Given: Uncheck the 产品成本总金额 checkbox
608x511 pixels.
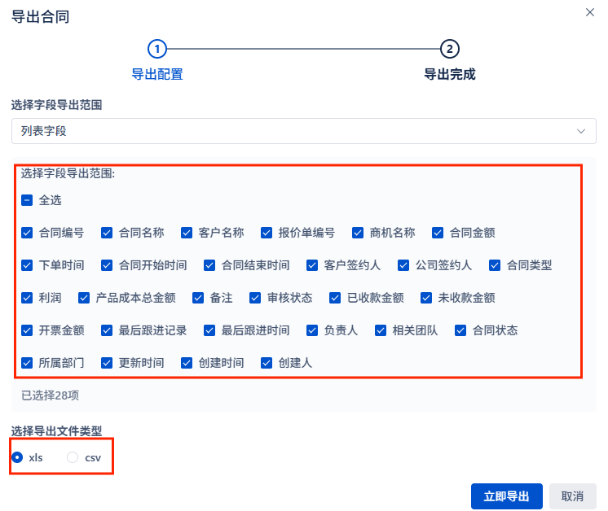Looking at the screenshot, I should 84,298.
